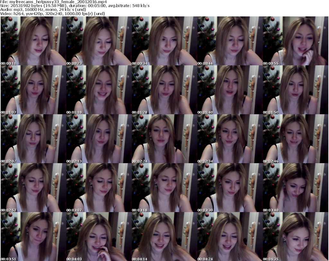Select the frame stamped 00:02:24

164,139
